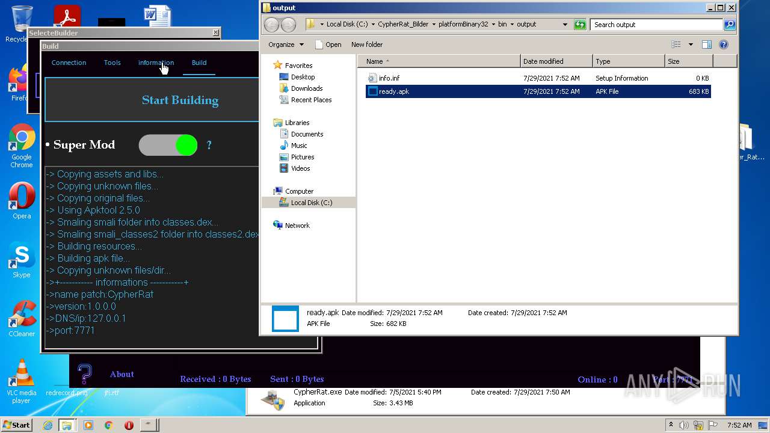Sort by Size column header

(689, 61)
